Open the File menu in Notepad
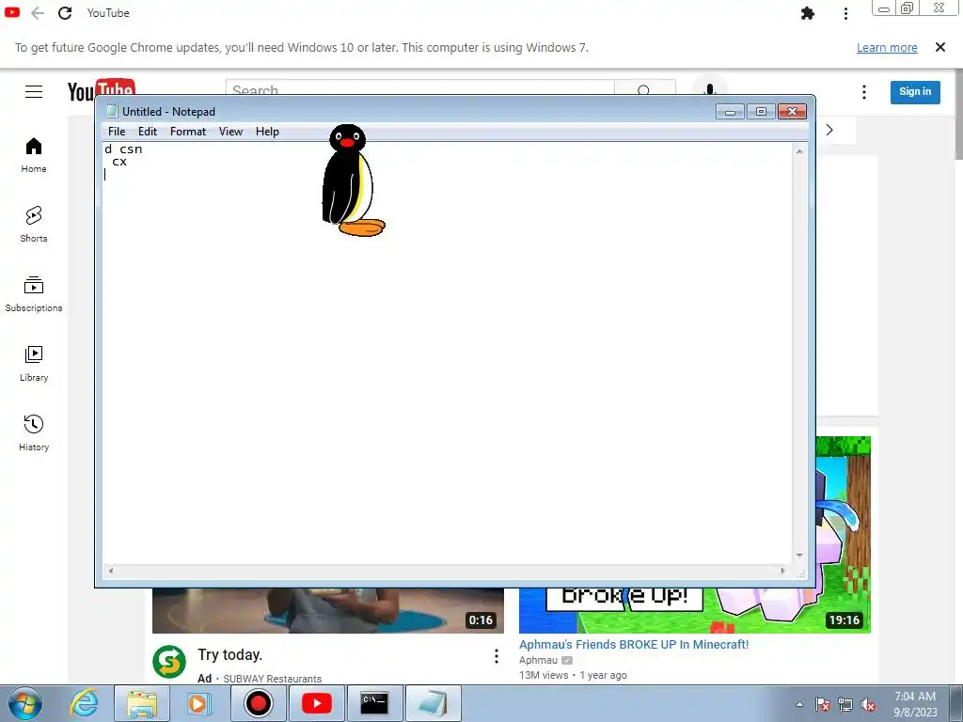This screenshot has width=963, height=722. click(x=116, y=132)
